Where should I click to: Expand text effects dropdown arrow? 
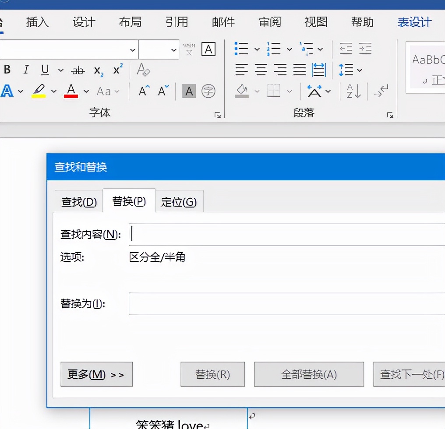[21, 91]
